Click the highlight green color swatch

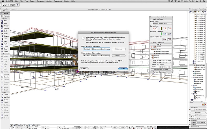[x=161, y=34]
